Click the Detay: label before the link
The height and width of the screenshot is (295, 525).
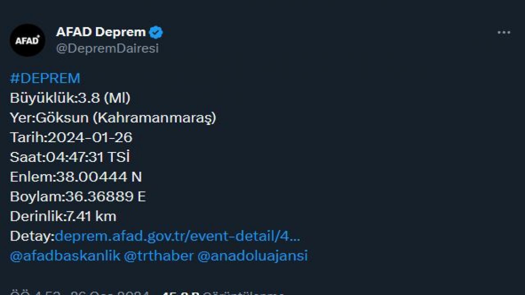[33, 236]
